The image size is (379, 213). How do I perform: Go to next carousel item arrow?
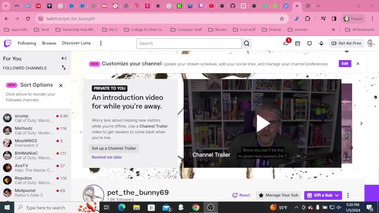(361, 123)
